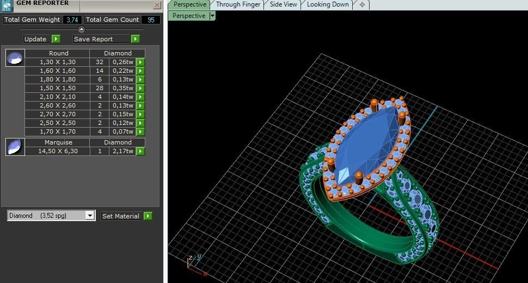Click the Update button
The width and height of the screenshot is (528, 283).
pyautogui.click(x=37, y=39)
